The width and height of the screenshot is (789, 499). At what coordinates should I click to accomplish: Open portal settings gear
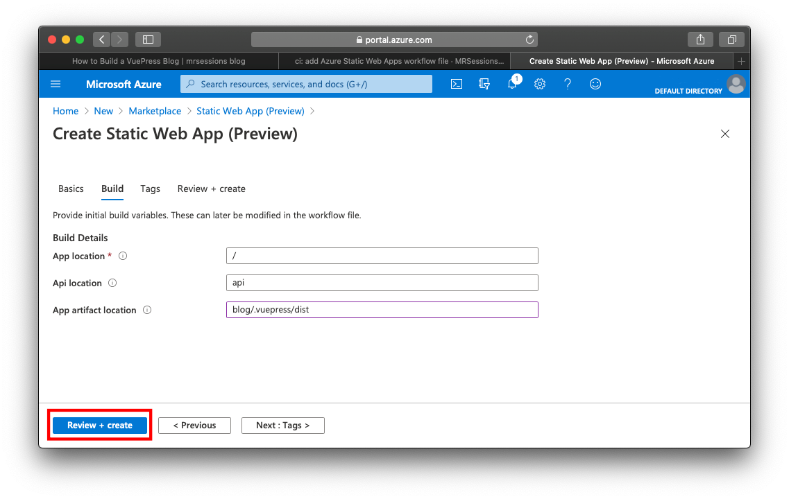[540, 84]
